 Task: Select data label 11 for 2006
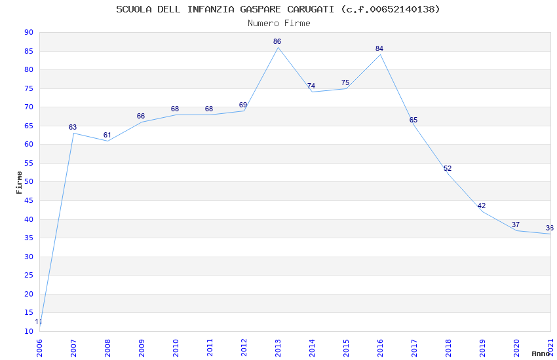(x=39, y=321)
